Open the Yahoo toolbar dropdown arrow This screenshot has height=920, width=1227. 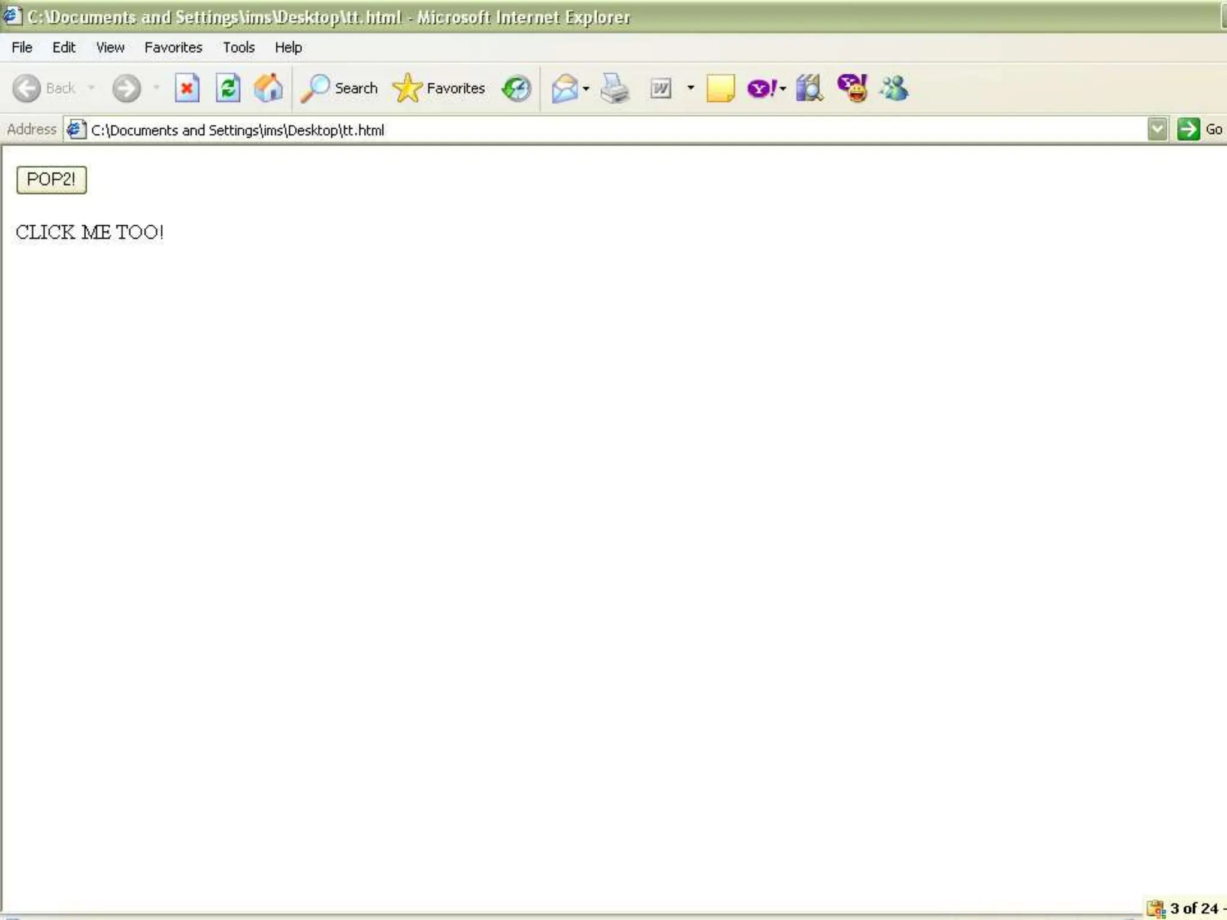pos(783,89)
